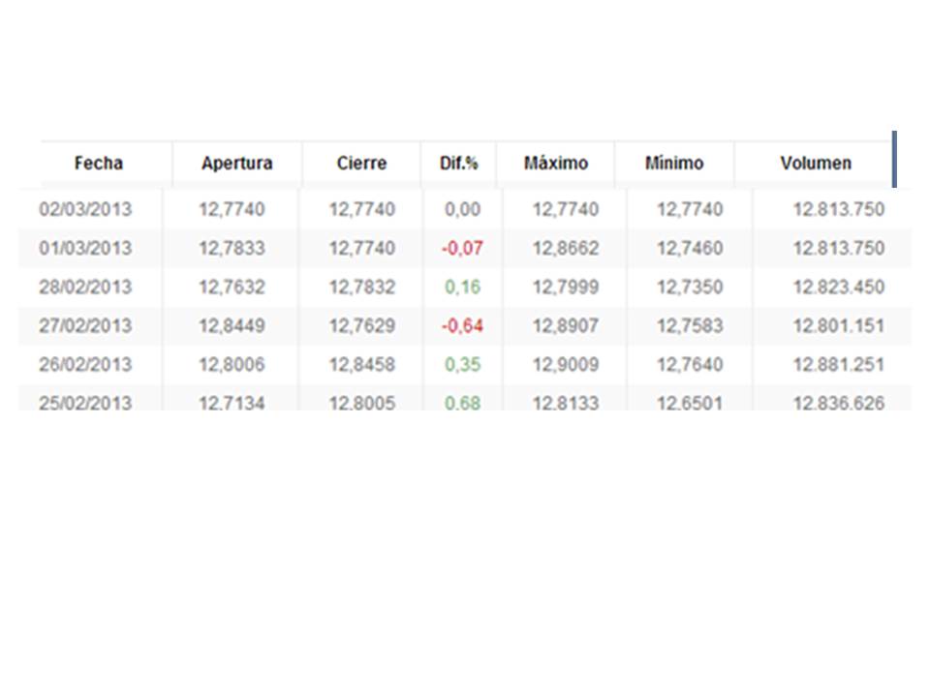Select date 01/03/2013
This screenshot has width=930, height=697.
point(85,248)
